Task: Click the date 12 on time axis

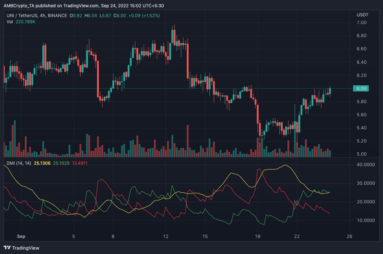Action: click(x=166, y=236)
